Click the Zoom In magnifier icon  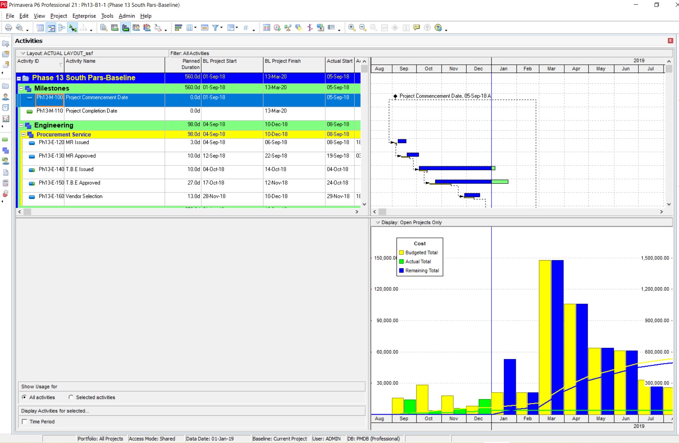click(x=352, y=28)
